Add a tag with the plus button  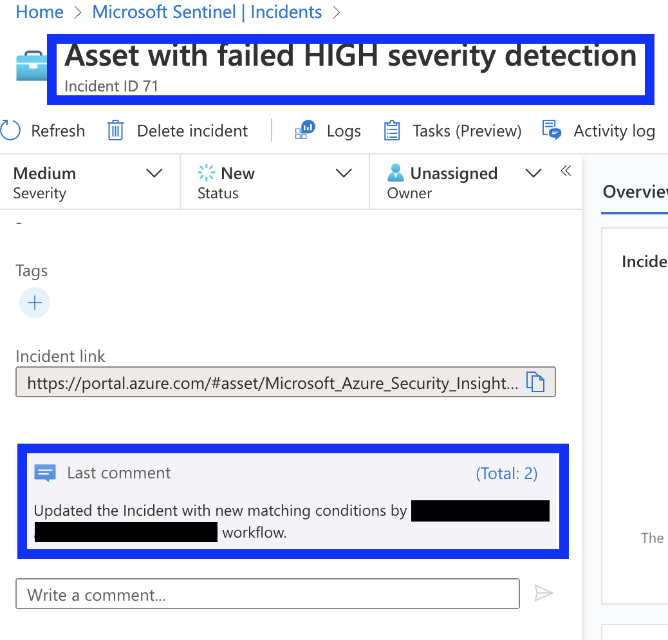click(x=35, y=303)
